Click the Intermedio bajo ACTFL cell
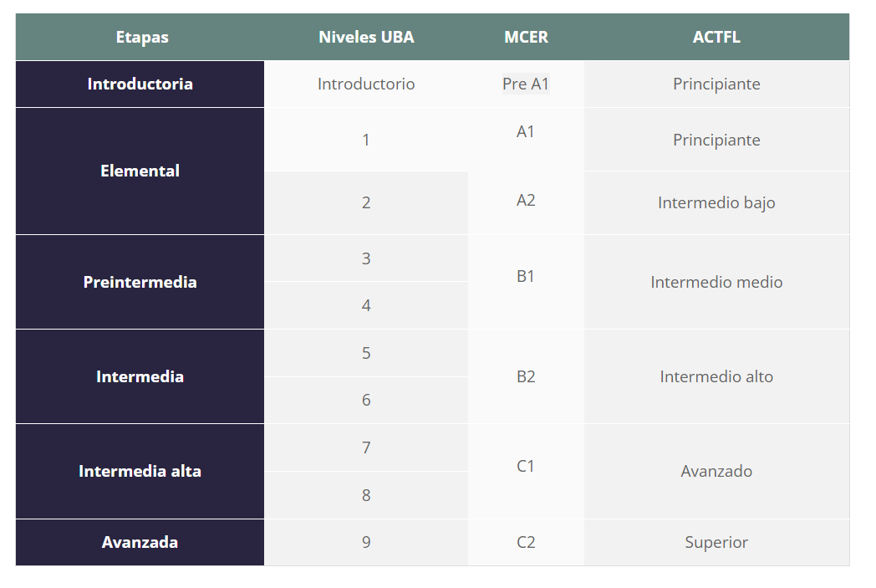 click(x=717, y=202)
